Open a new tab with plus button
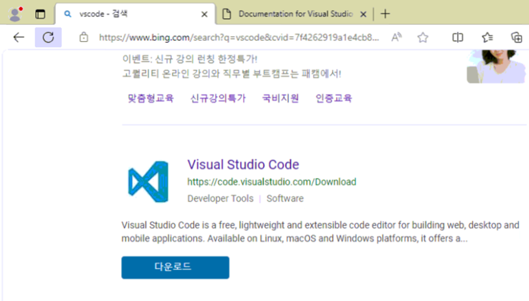The height and width of the screenshot is (301, 529). pyautogui.click(x=385, y=14)
